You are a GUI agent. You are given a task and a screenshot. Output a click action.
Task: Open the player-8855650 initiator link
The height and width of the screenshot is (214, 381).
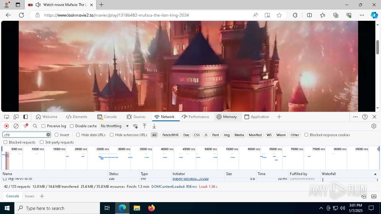(x=190, y=179)
